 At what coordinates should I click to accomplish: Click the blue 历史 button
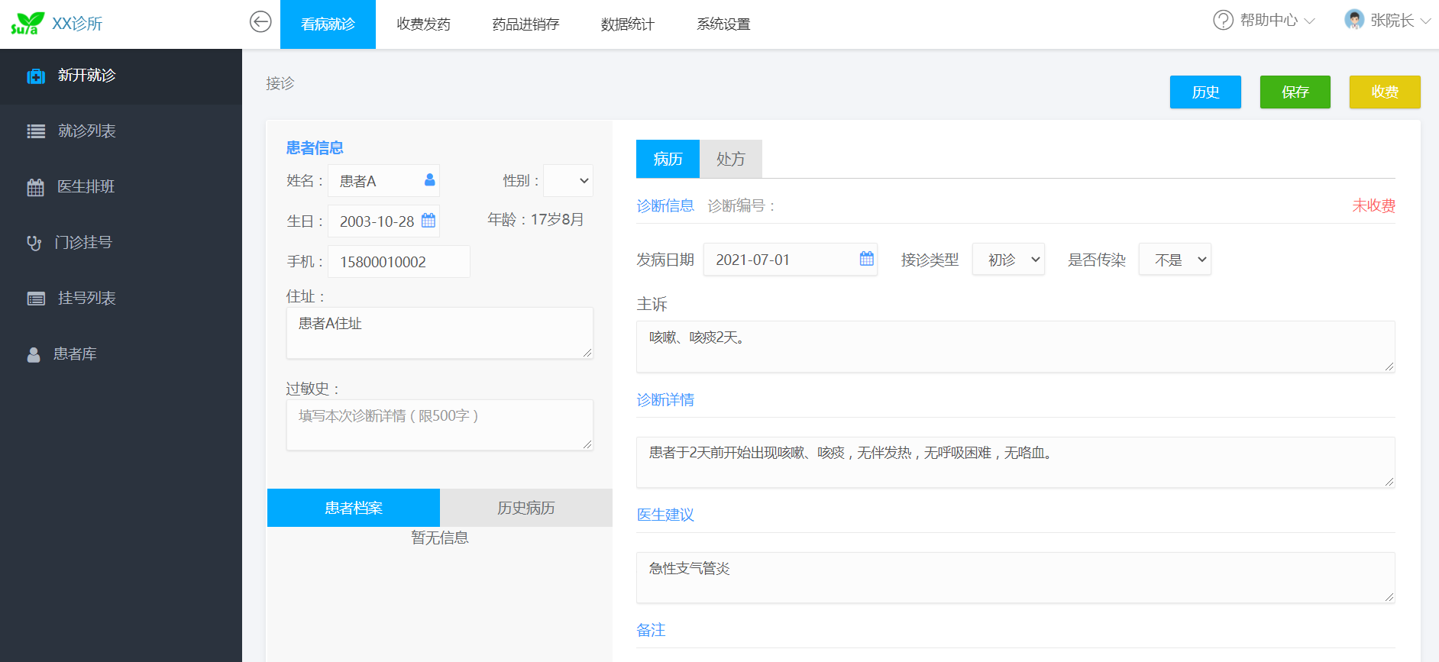tap(1205, 92)
